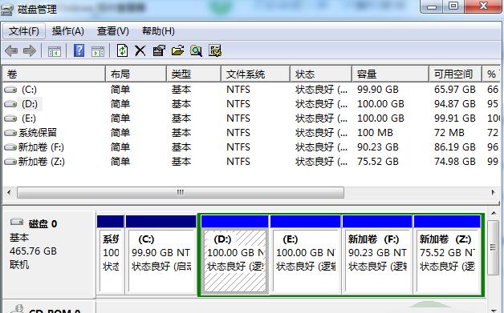
Task: Select the (E:) 100.00 GB partition block
Action: point(305,255)
